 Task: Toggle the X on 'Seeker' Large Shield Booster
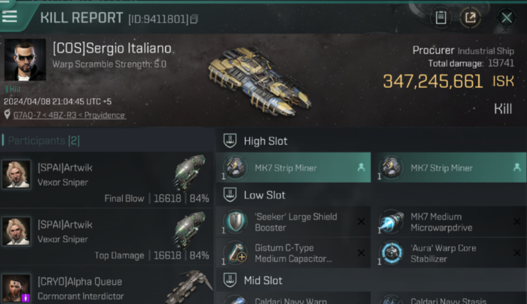pyautogui.click(x=361, y=221)
